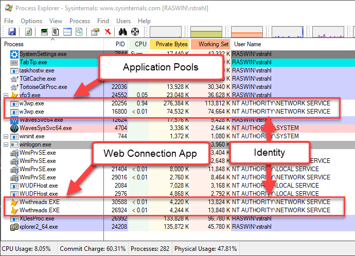Click the Save floppy disk icon
355x256 pixels.
(x=12, y=32)
